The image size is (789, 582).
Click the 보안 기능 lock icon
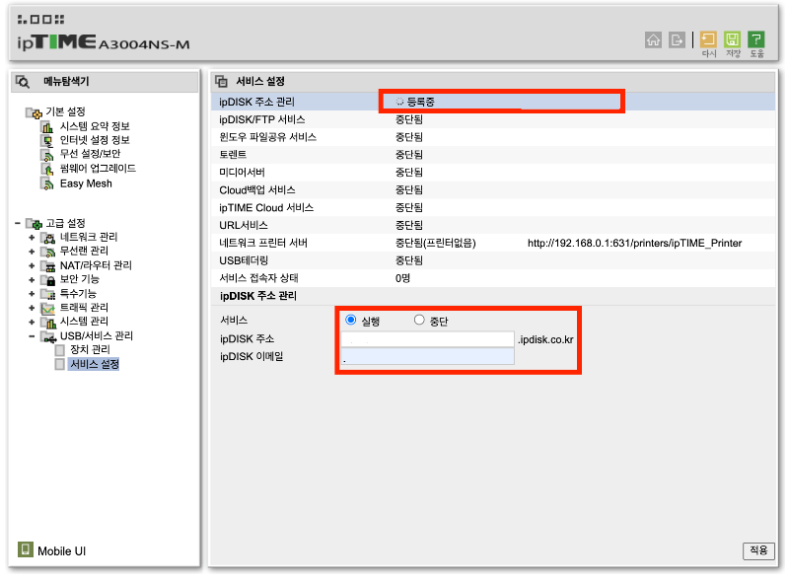[48, 280]
